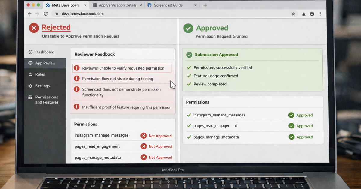The height and width of the screenshot is (189, 361).
Task: Click 'Permissions successfully verified' line
Action: [223, 67]
